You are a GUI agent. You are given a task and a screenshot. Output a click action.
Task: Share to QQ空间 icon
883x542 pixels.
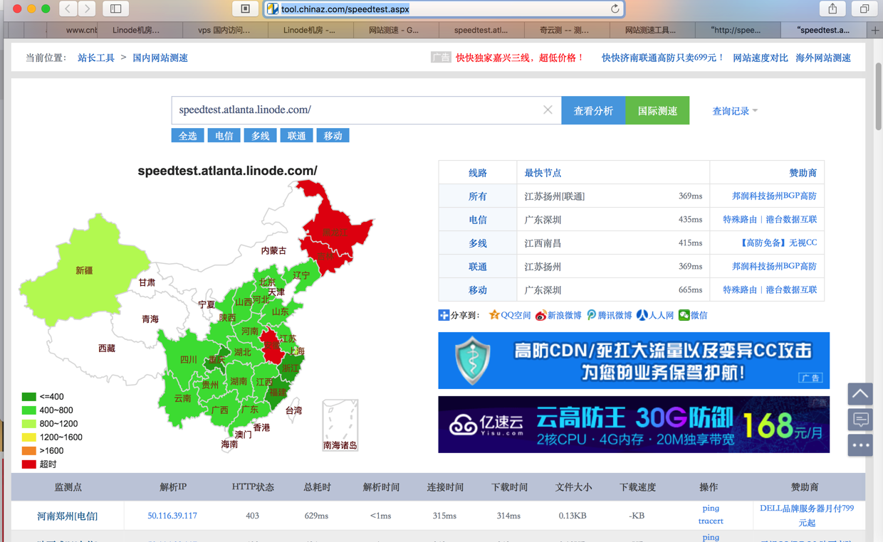pos(510,315)
